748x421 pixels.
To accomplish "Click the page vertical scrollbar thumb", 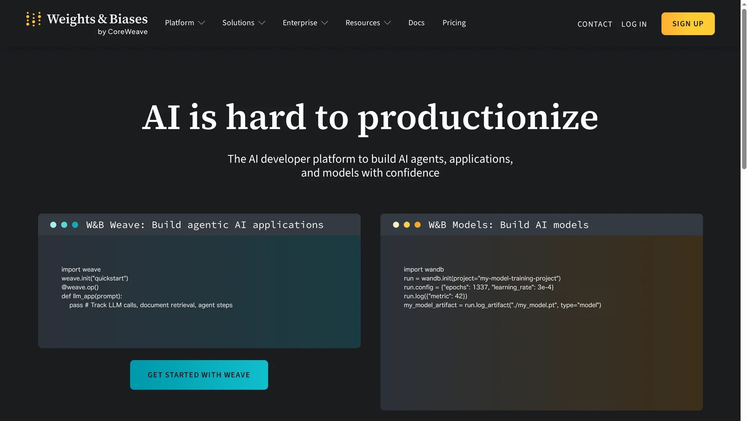I will pyautogui.click(x=744, y=90).
